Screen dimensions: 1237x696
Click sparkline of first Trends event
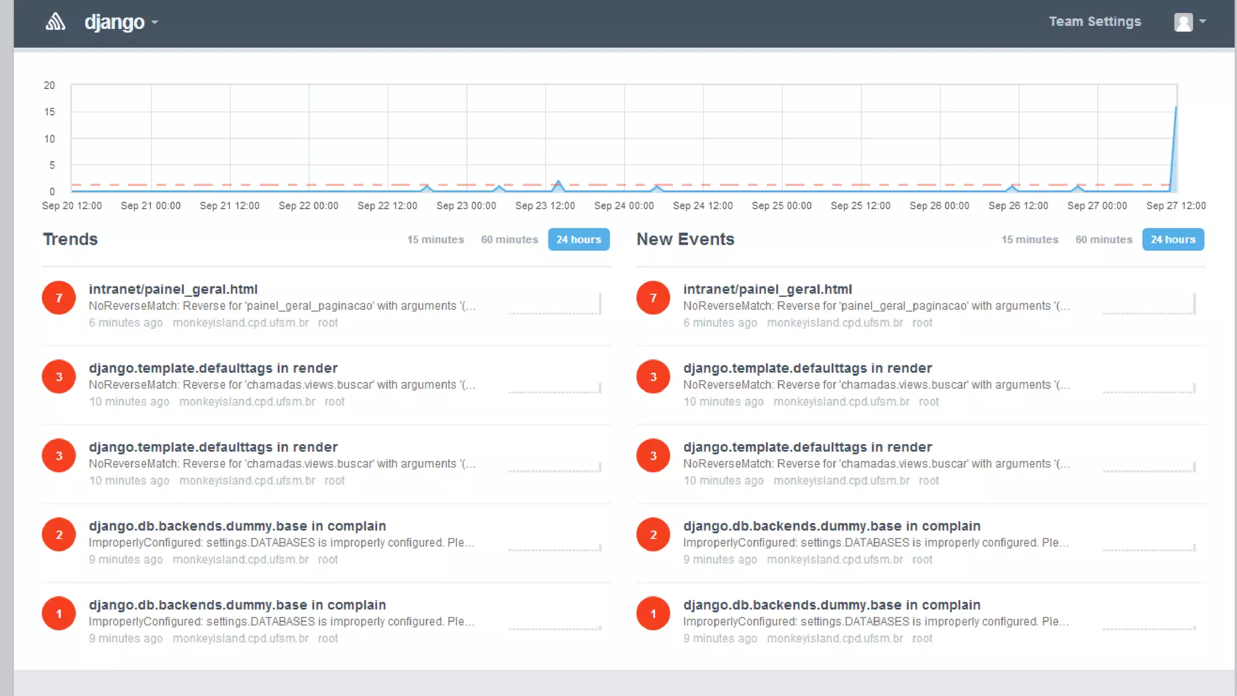coord(554,304)
